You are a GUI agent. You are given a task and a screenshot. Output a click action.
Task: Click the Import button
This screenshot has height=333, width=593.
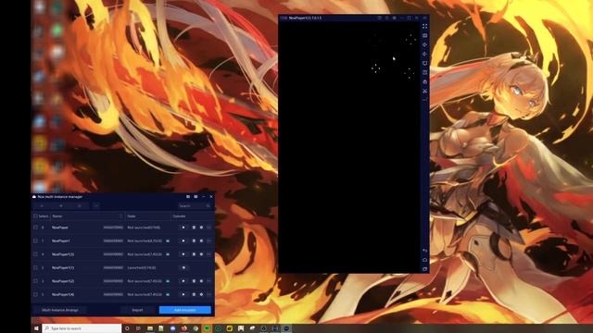[x=138, y=310]
